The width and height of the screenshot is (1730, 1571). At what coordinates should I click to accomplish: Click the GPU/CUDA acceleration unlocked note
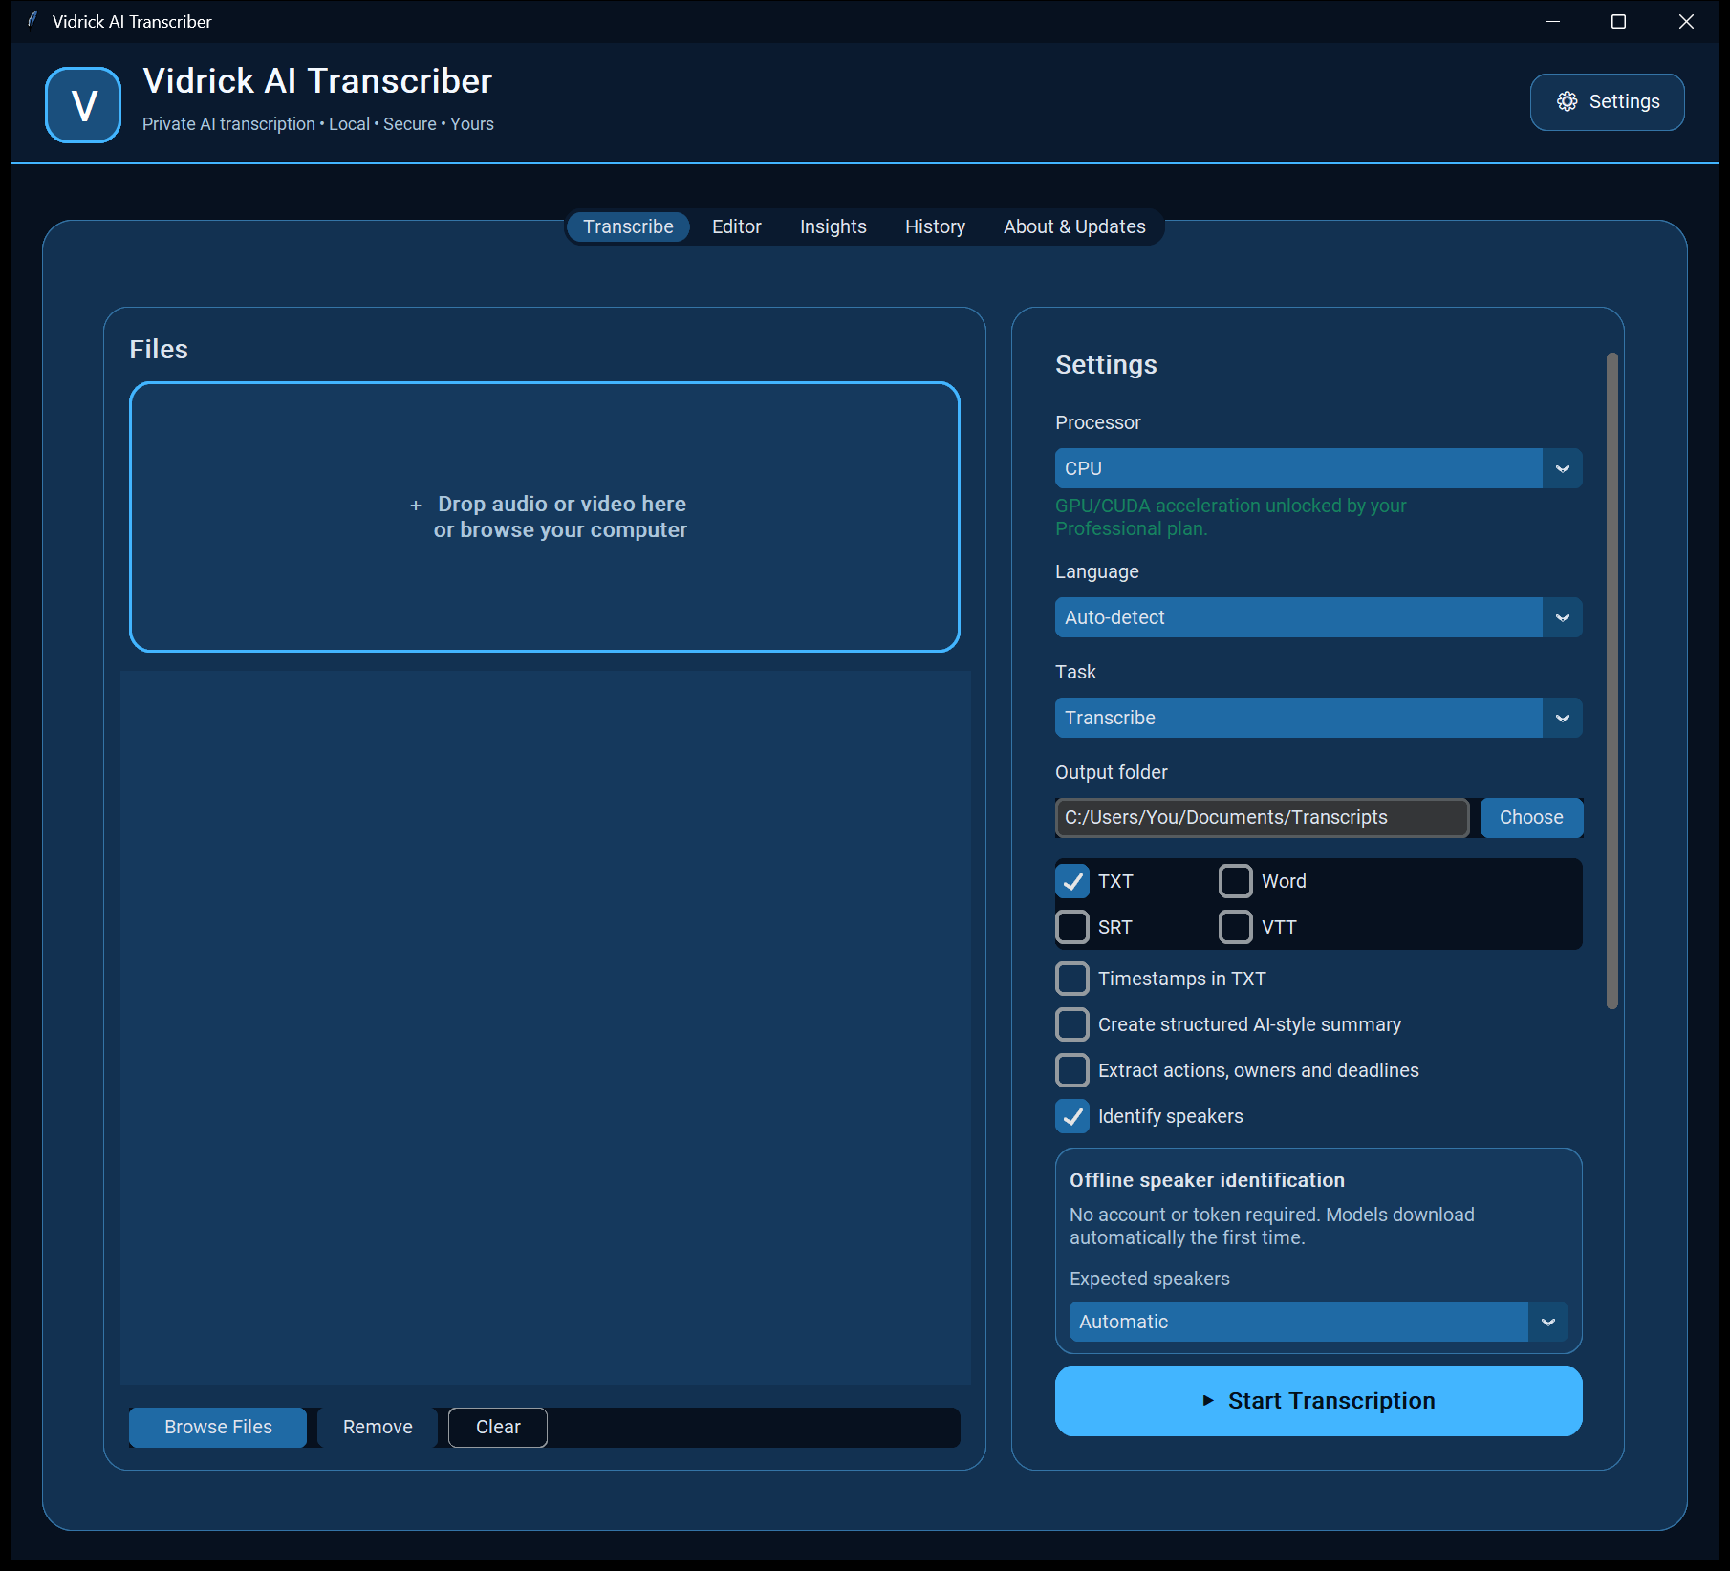tap(1230, 517)
